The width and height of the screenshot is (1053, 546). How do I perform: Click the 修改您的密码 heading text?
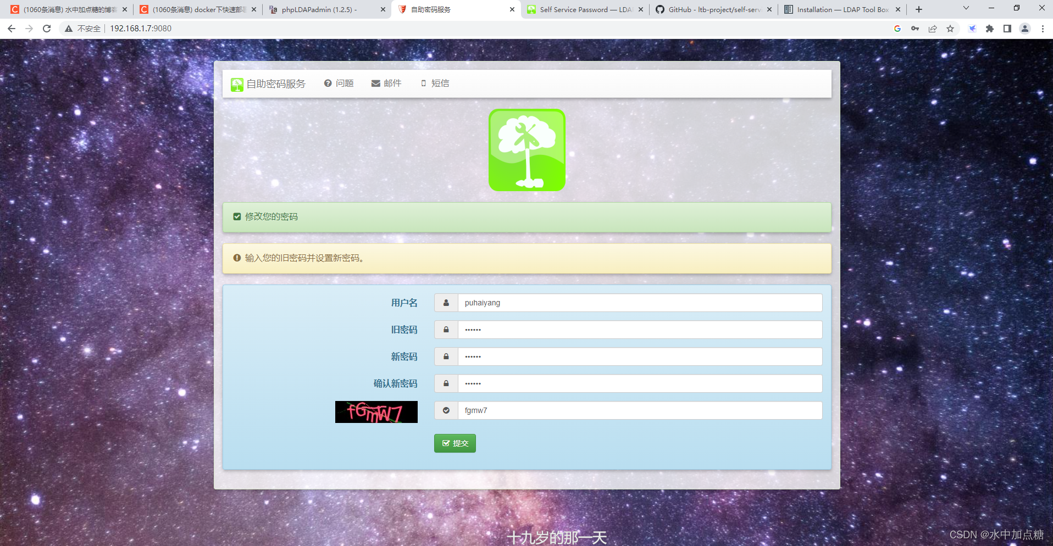pyautogui.click(x=271, y=216)
